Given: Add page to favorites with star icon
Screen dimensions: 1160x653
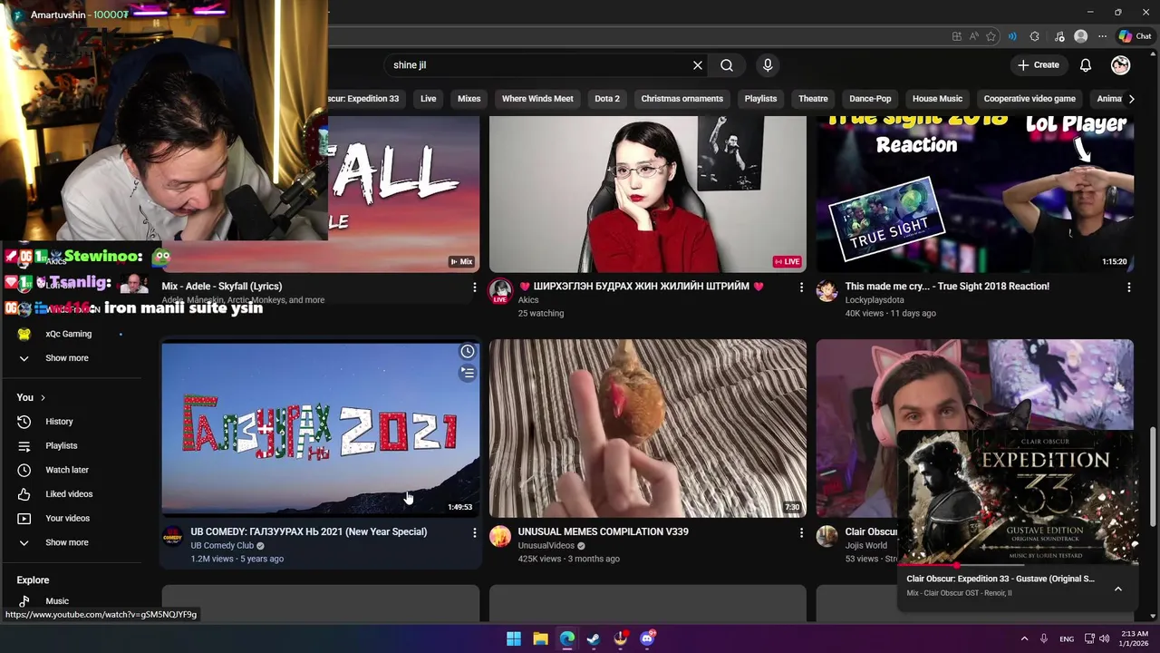Looking at the screenshot, I should [991, 36].
